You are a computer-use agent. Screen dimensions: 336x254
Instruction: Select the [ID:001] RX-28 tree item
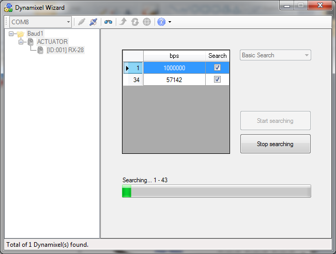tap(65, 50)
